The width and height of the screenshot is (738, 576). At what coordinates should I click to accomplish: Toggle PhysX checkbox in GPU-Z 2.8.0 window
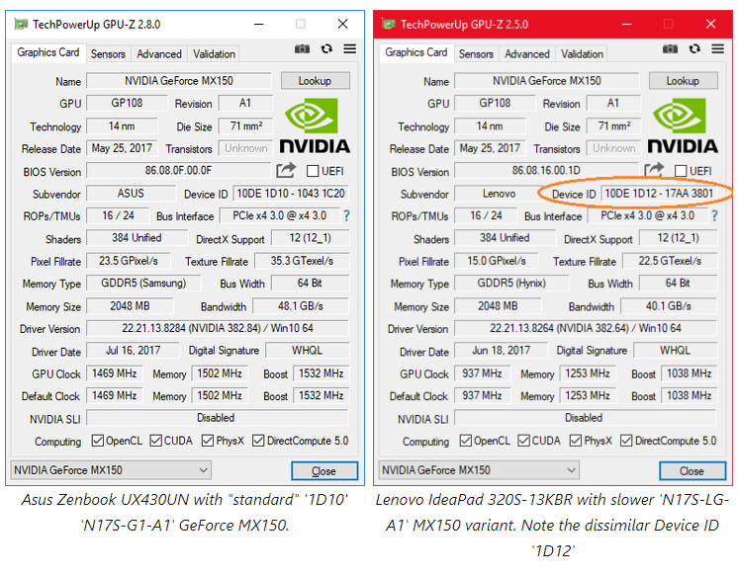208,441
